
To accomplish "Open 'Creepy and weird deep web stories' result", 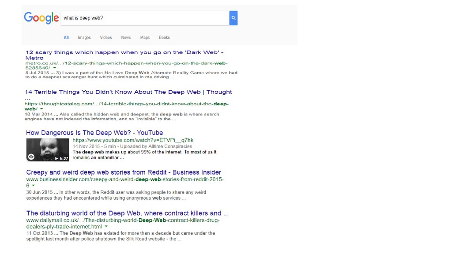I will pos(124,172).
